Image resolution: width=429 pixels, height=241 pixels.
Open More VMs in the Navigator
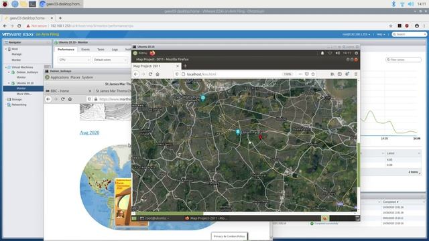point(24,94)
